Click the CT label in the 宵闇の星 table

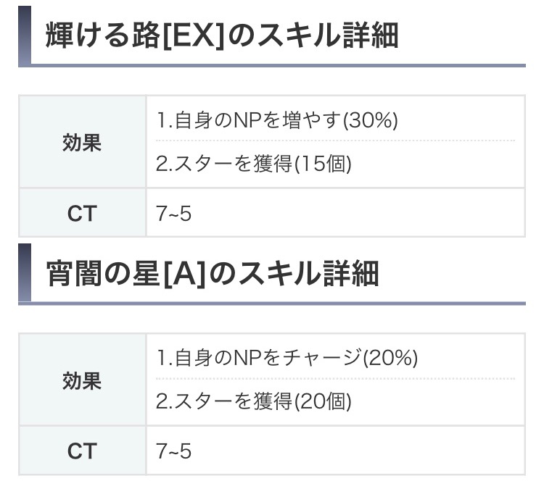(x=82, y=451)
